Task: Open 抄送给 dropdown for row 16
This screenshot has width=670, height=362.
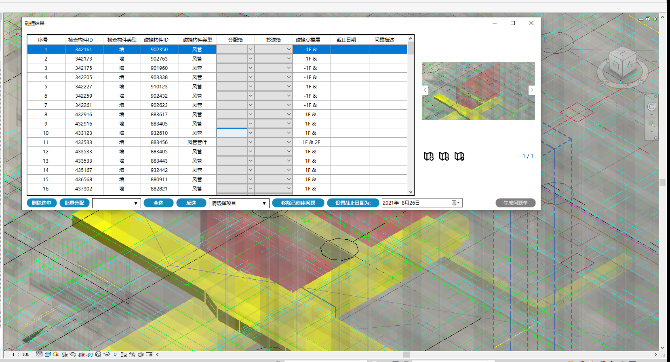Action: coord(289,188)
